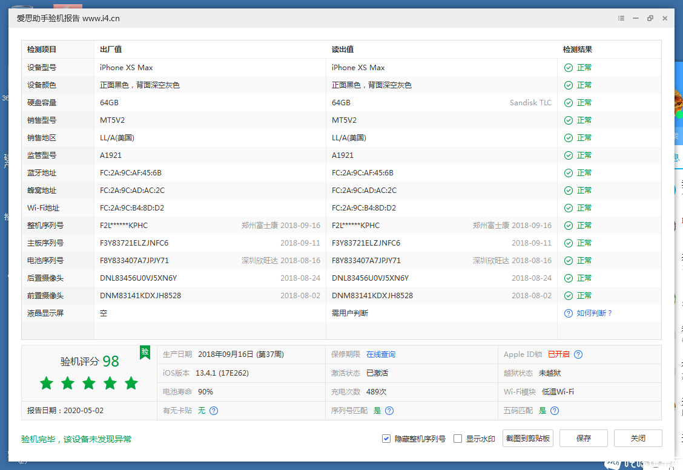Select the Sandisk TLC label
Viewport: 683px width, 470px height.
(x=530, y=103)
